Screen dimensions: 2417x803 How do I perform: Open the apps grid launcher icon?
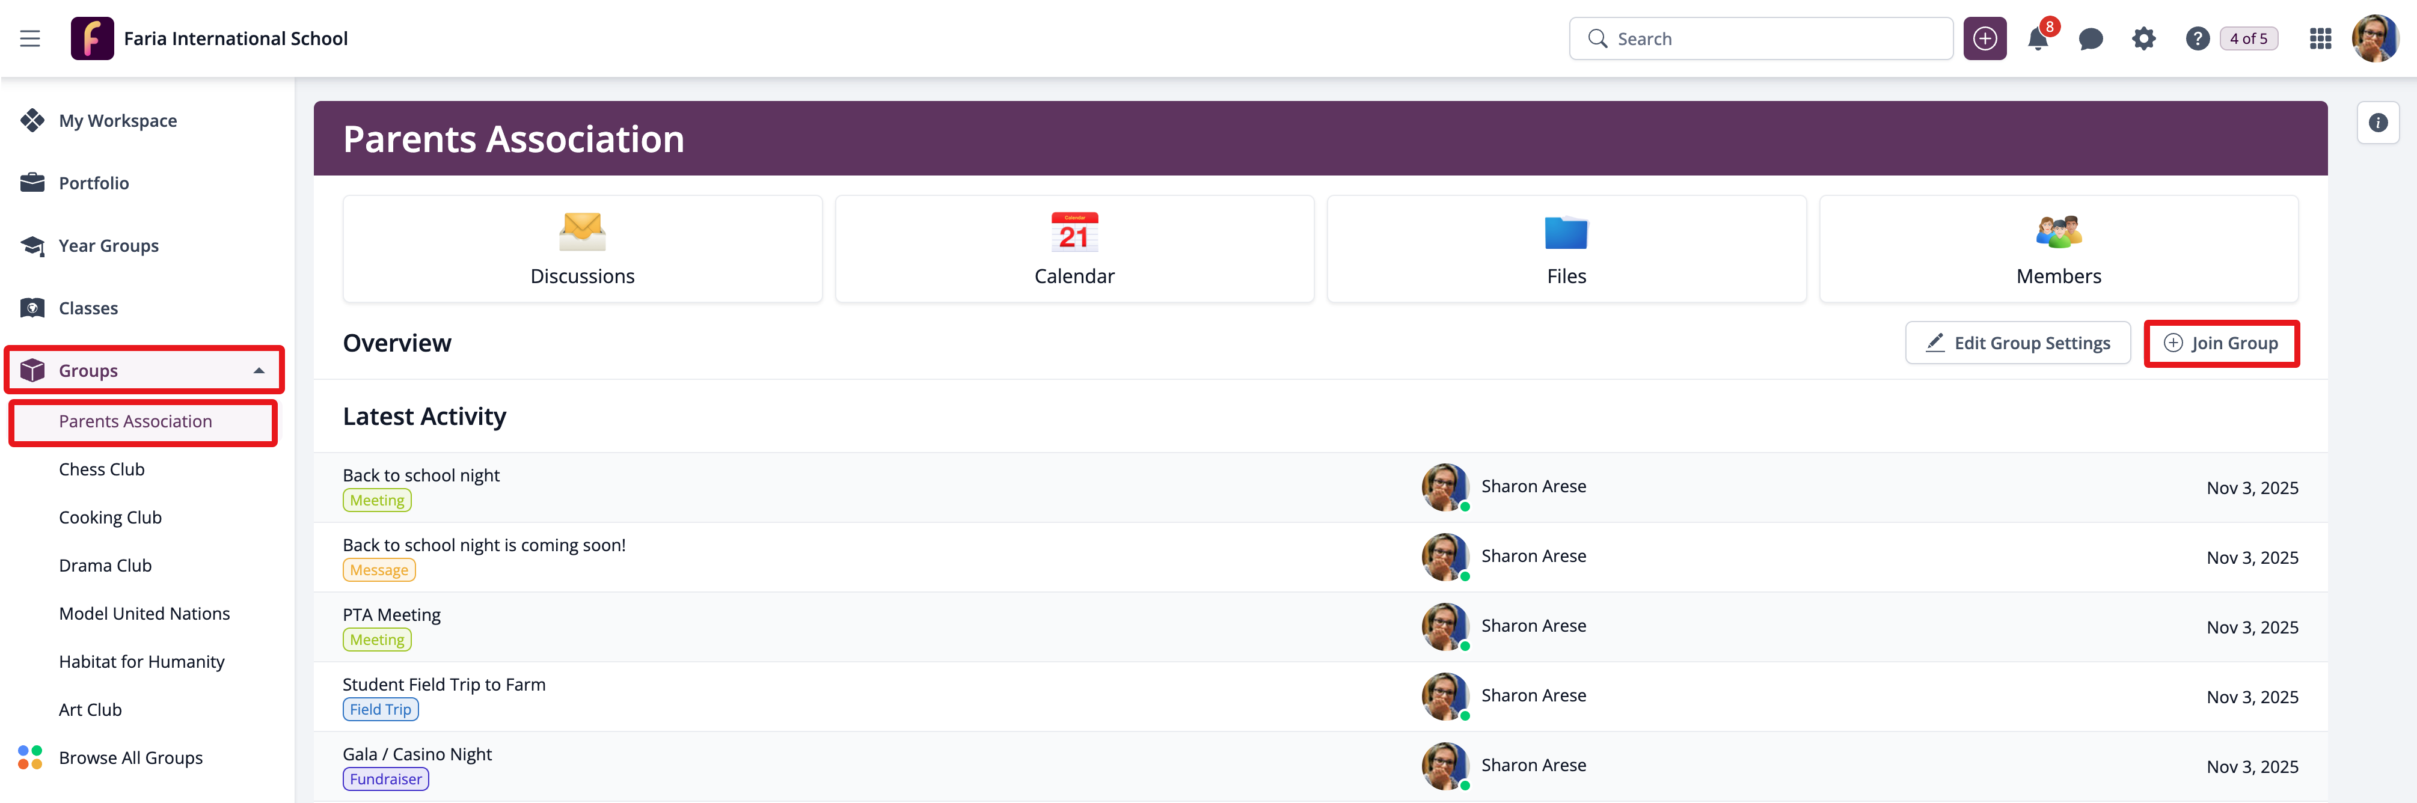tap(2320, 40)
